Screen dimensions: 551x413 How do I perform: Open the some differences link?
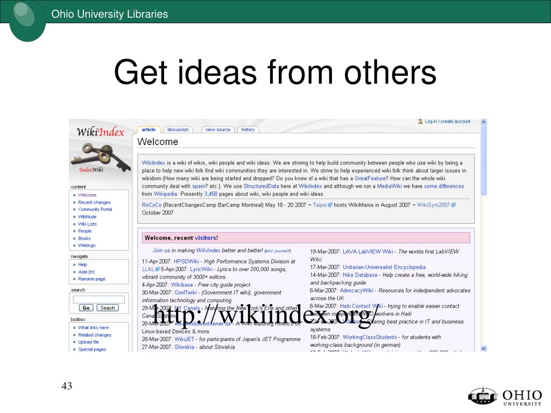444,186
